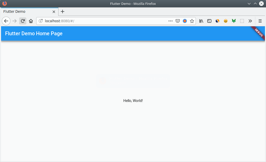Open the React DevTools extension icon
This screenshot has height=162, width=266.
point(242,21)
